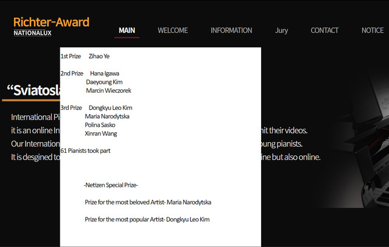Click the most beloved Artist prize line
Screen dimensions: 389x247
[x=148, y=202]
